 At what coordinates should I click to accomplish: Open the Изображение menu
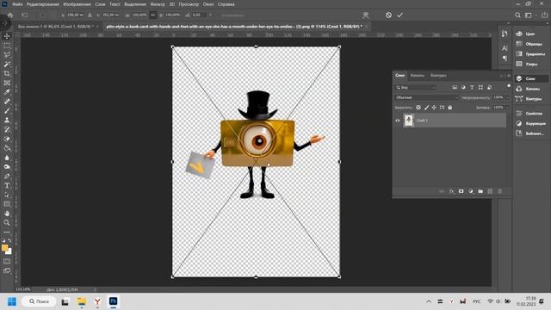click(x=77, y=4)
